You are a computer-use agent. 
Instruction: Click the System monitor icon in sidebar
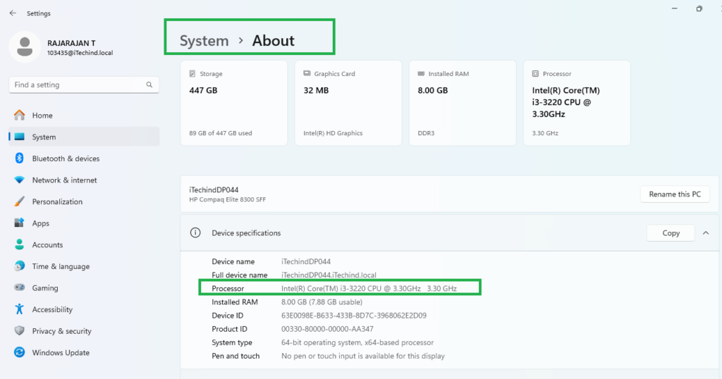pyautogui.click(x=19, y=137)
